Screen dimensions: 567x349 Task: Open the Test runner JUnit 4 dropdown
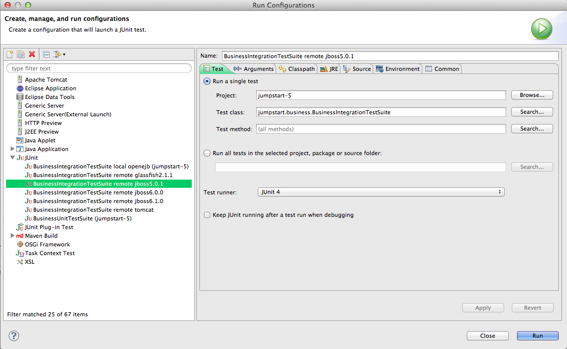(x=381, y=192)
